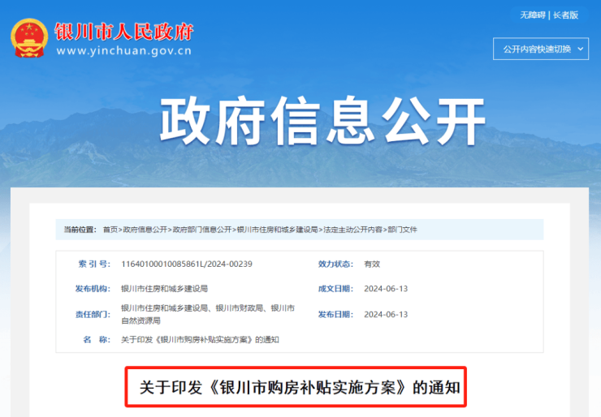Click the 名称 value 关于印发...的通知
Screen dimensions: 601x417
pyautogui.click(x=200, y=340)
